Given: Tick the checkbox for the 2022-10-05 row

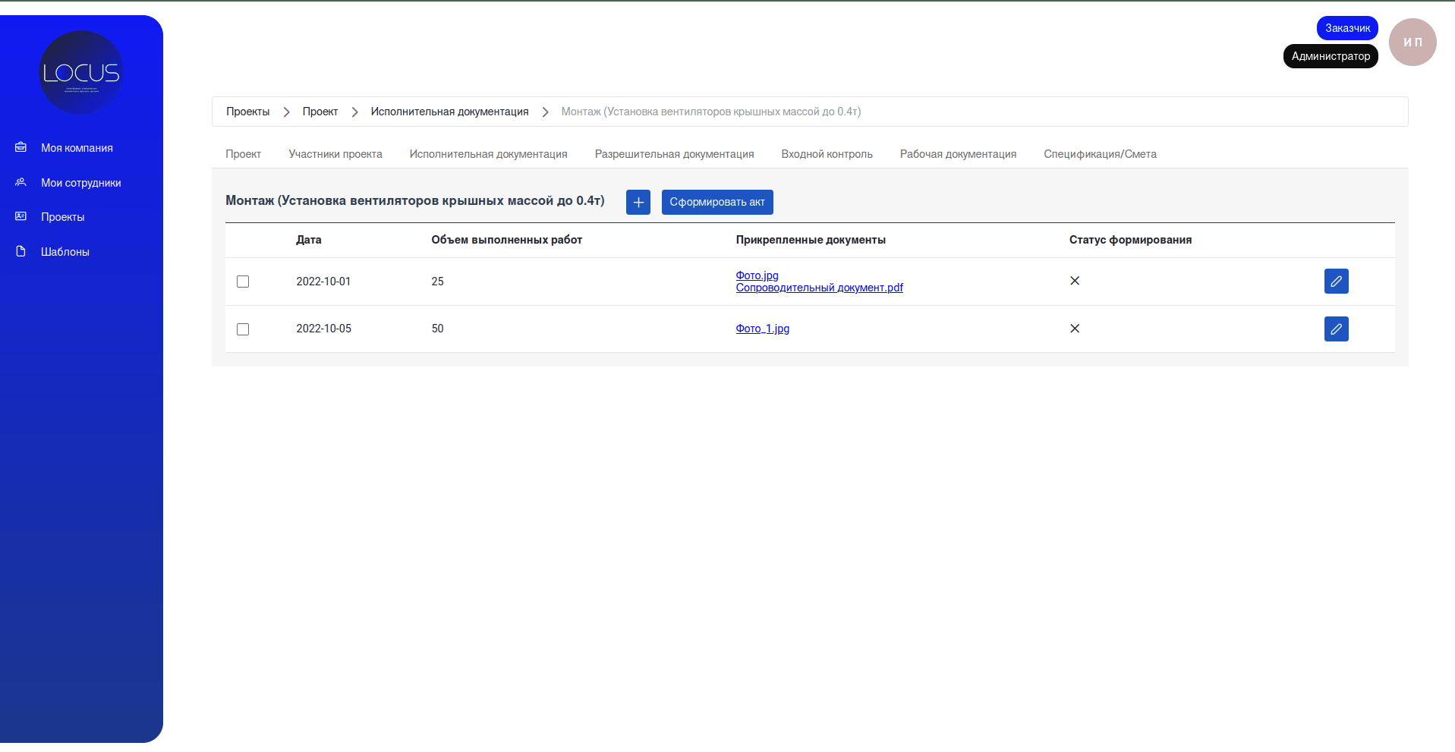Looking at the screenshot, I should pos(243,329).
